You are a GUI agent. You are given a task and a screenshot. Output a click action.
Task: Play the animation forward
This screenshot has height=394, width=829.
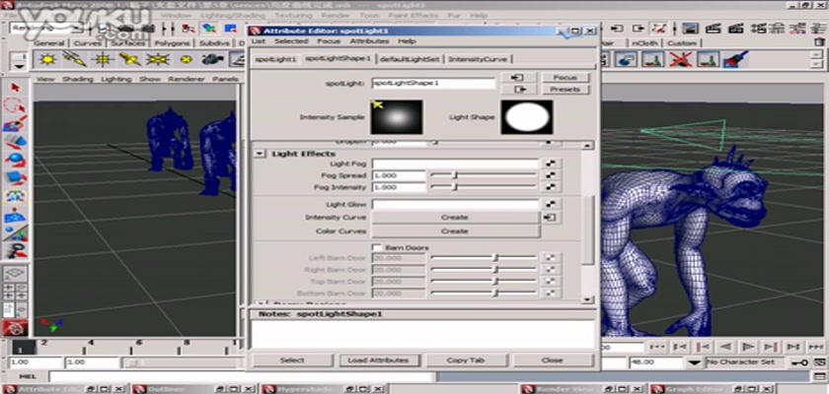click(748, 347)
